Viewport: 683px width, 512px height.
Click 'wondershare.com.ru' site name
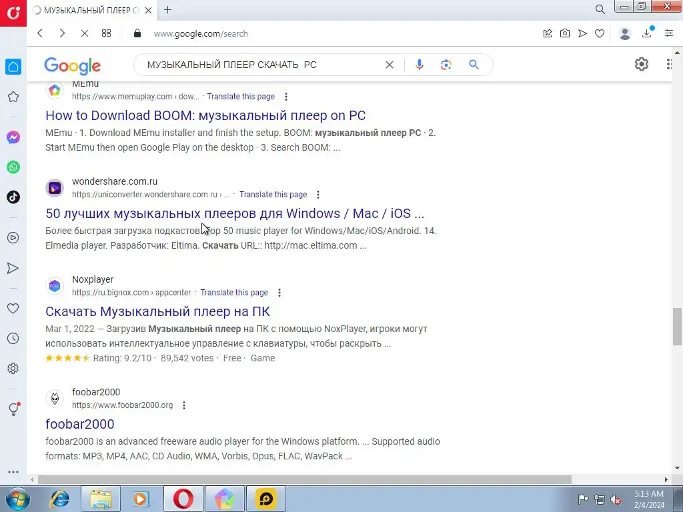tap(115, 181)
